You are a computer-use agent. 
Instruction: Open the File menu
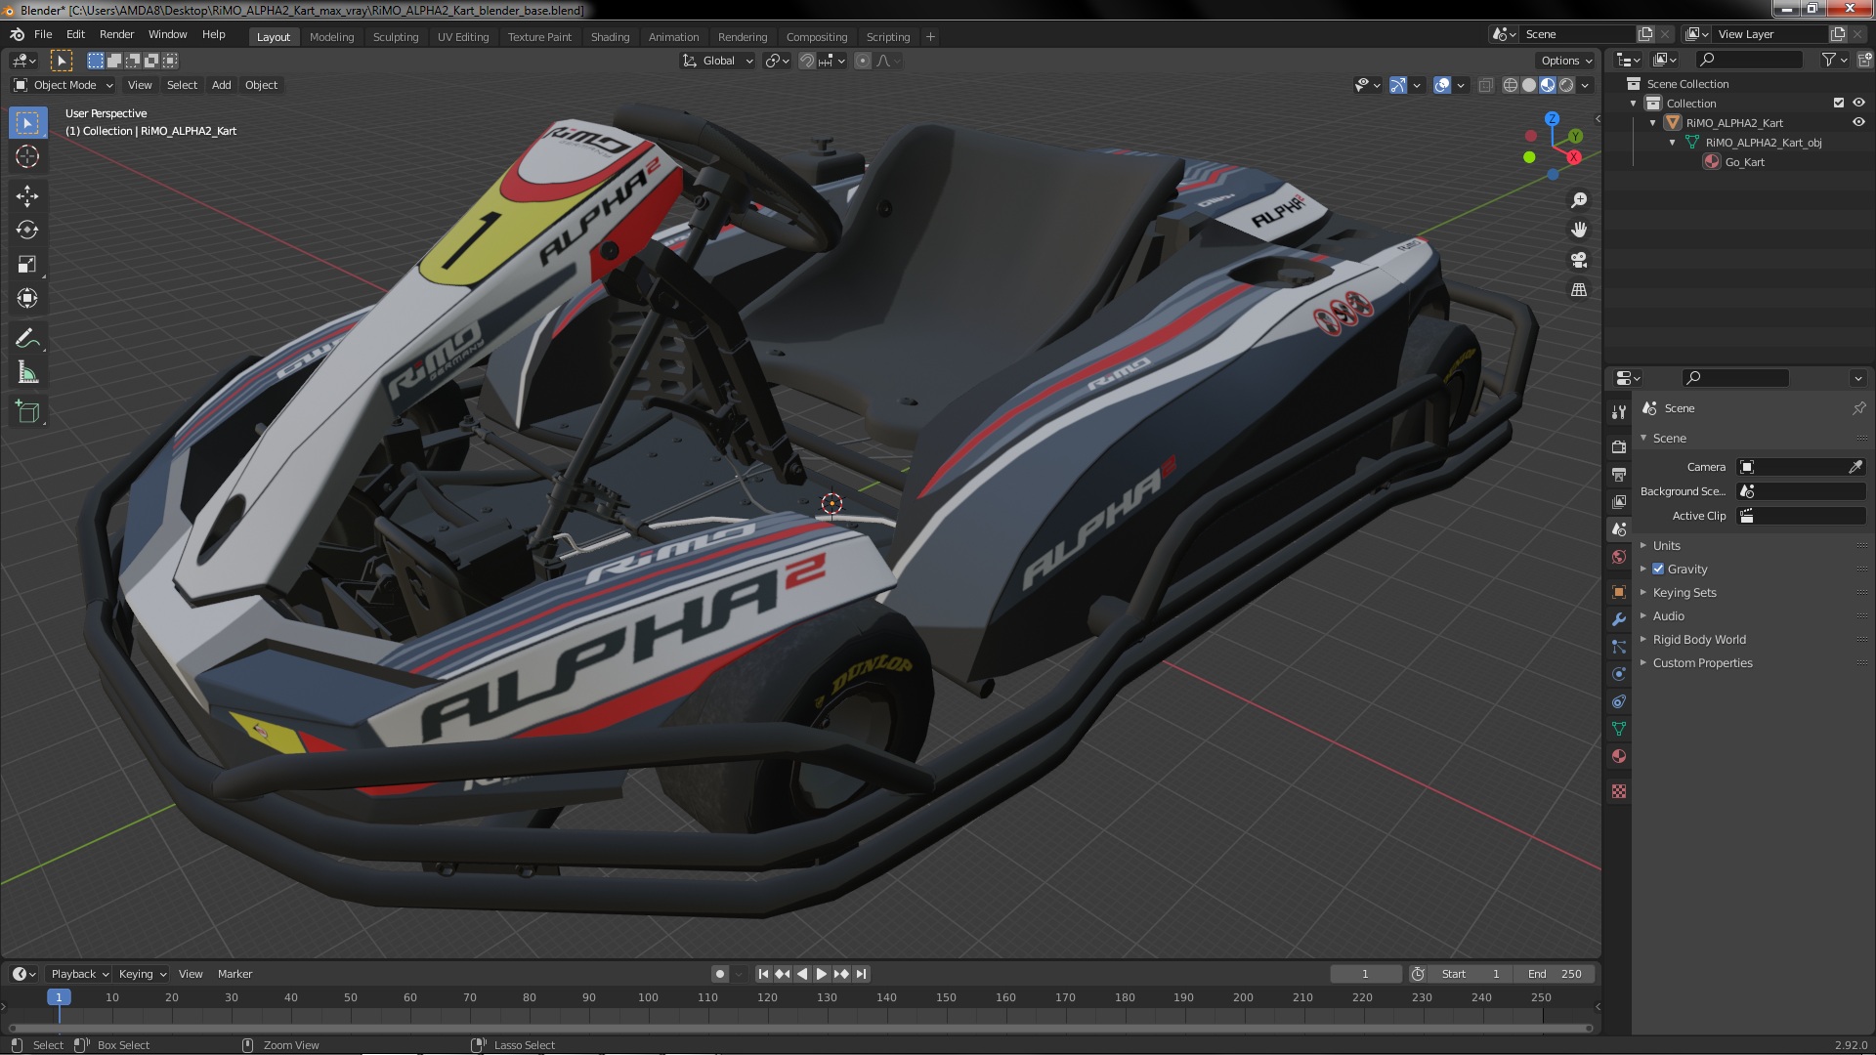[43, 34]
